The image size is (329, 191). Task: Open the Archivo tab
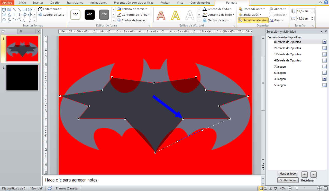[x=7, y=3]
